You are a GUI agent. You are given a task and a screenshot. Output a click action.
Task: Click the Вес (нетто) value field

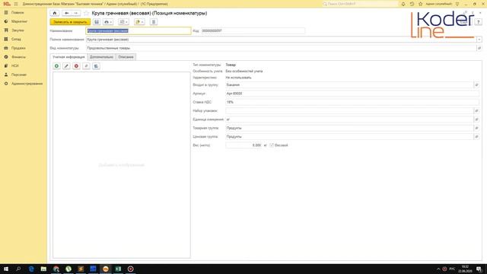point(243,145)
